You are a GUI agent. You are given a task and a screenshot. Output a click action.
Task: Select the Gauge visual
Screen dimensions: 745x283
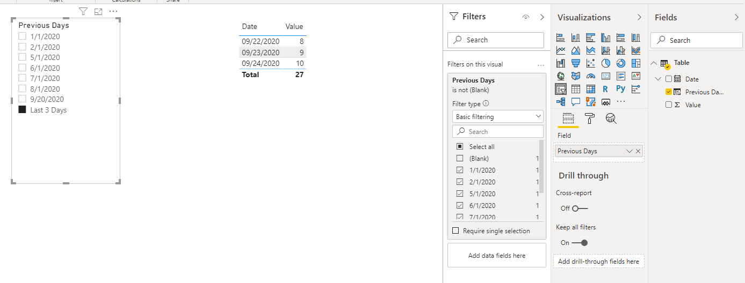pos(591,76)
